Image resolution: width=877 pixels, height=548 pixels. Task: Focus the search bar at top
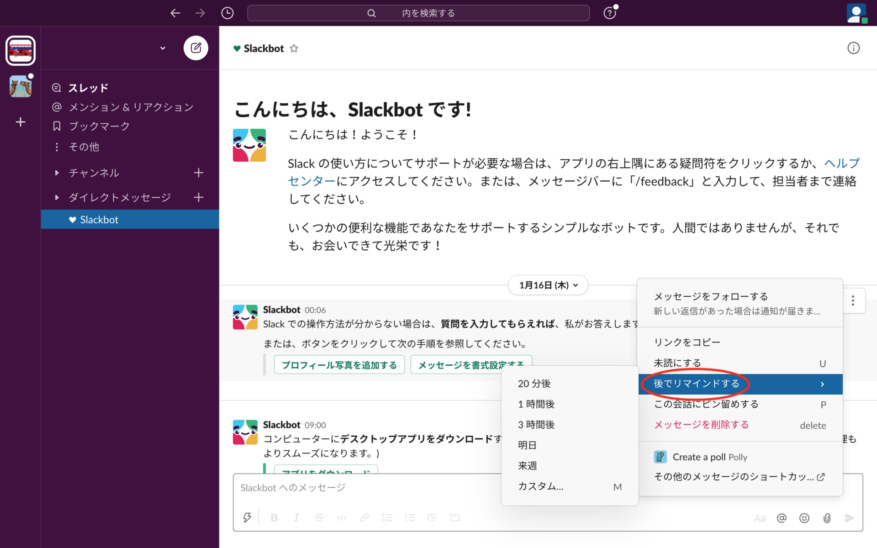coord(418,13)
